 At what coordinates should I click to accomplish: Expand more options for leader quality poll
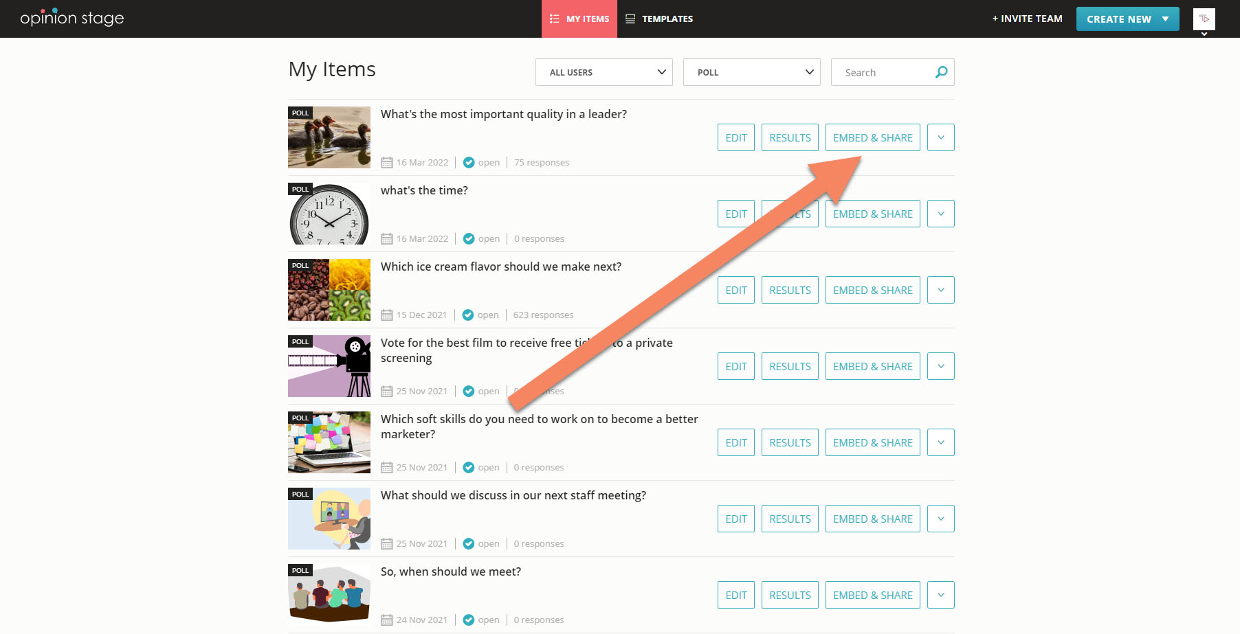tap(940, 137)
